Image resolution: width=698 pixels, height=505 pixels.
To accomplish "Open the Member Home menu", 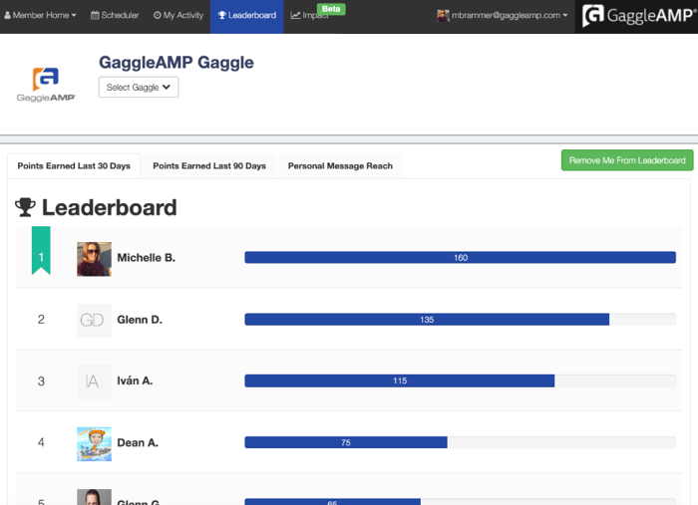I will point(40,15).
